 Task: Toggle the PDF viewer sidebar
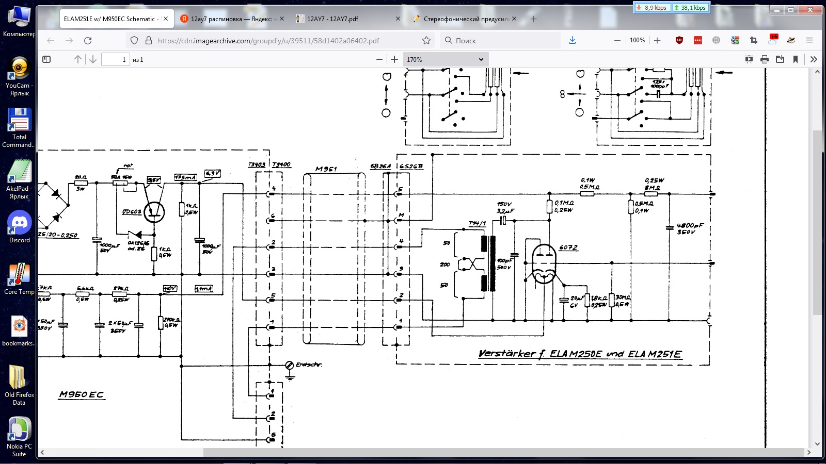click(46, 59)
